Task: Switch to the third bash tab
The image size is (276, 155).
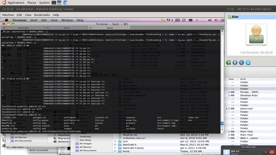Action: (x=109, y=28)
